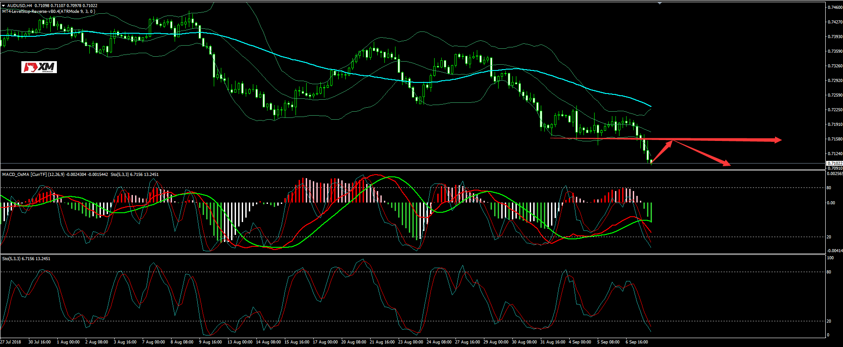
Task: Click the 0.71580 price scale label
Action: (x=835, y=139)
